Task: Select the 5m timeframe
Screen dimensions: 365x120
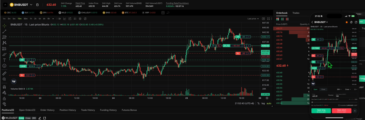Action: pos(14,19)
